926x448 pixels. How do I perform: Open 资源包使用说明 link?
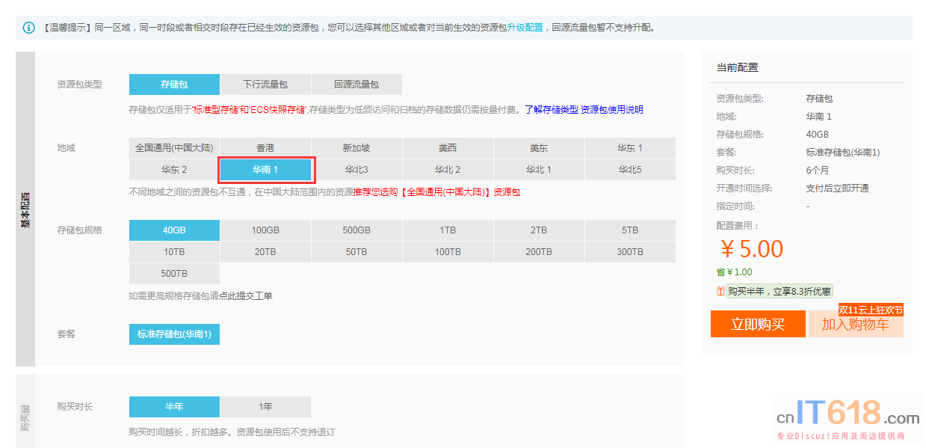coord(612,110)
